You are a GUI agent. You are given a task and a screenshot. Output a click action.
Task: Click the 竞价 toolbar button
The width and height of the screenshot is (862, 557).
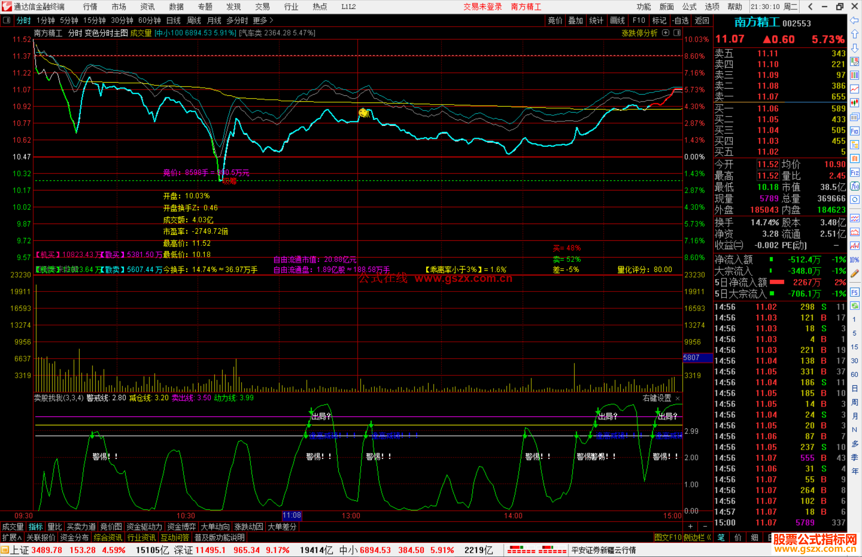(555, 20)
